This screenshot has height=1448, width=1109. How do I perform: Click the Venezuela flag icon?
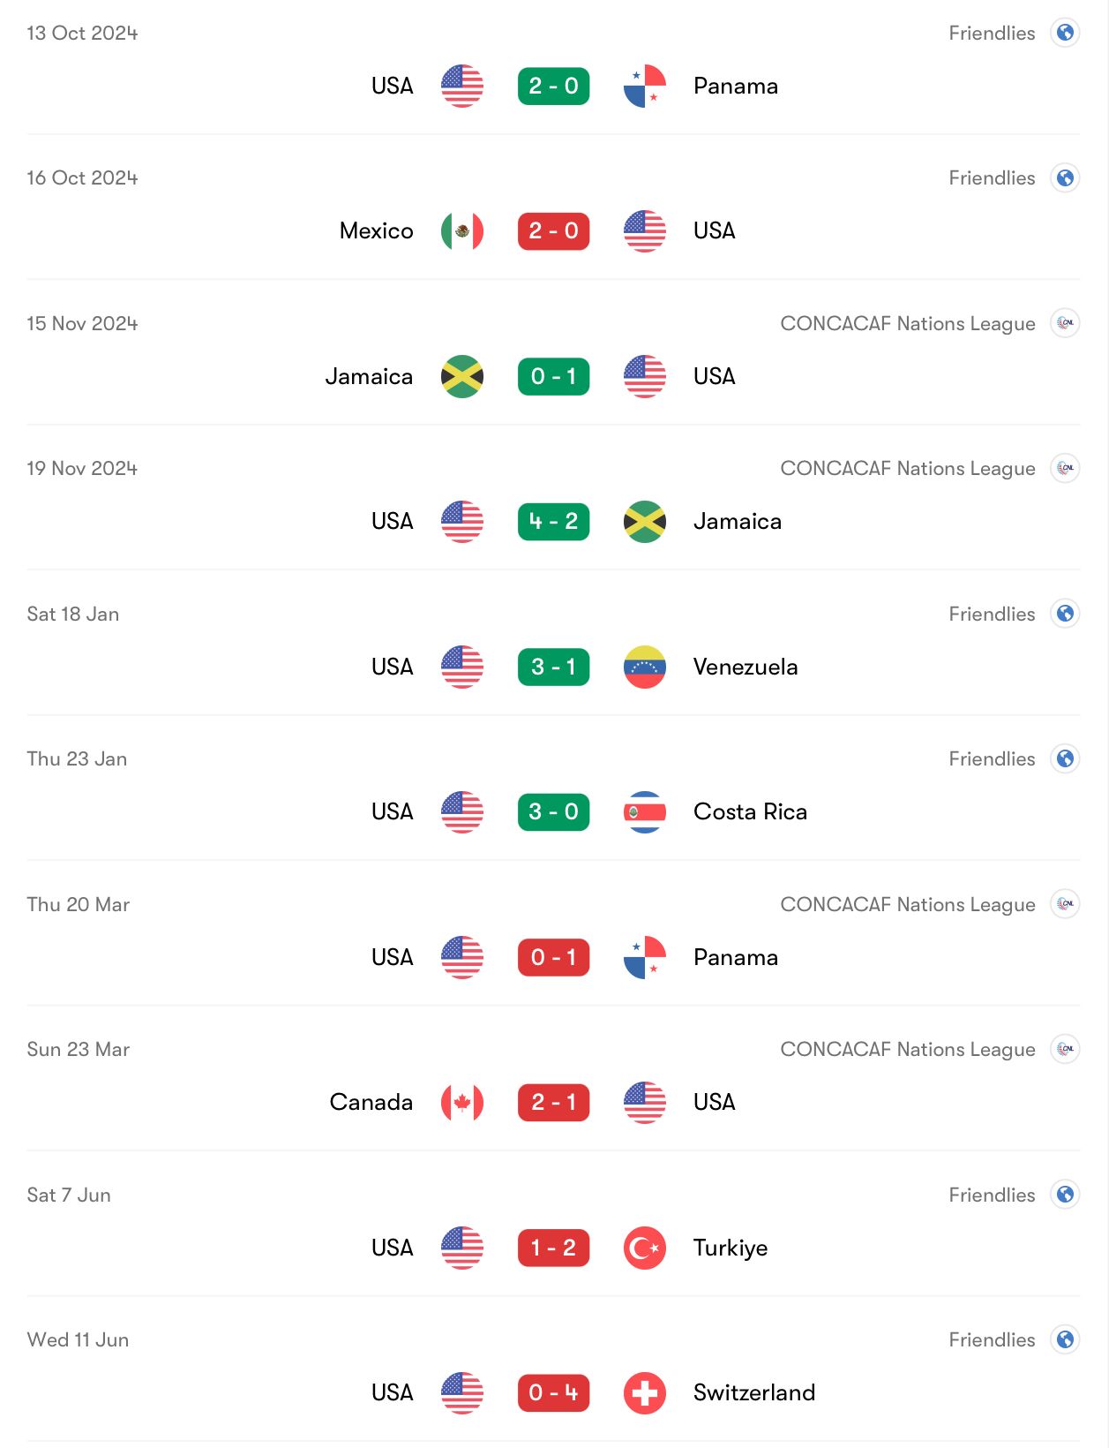(x=645, y=667)
